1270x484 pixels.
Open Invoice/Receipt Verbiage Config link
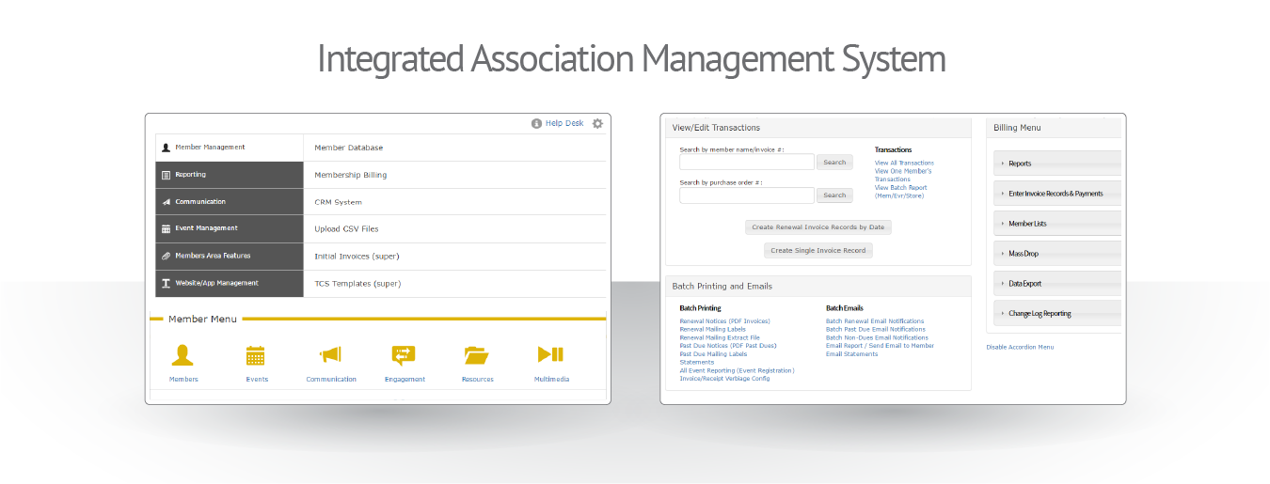(x=724, y=379)
